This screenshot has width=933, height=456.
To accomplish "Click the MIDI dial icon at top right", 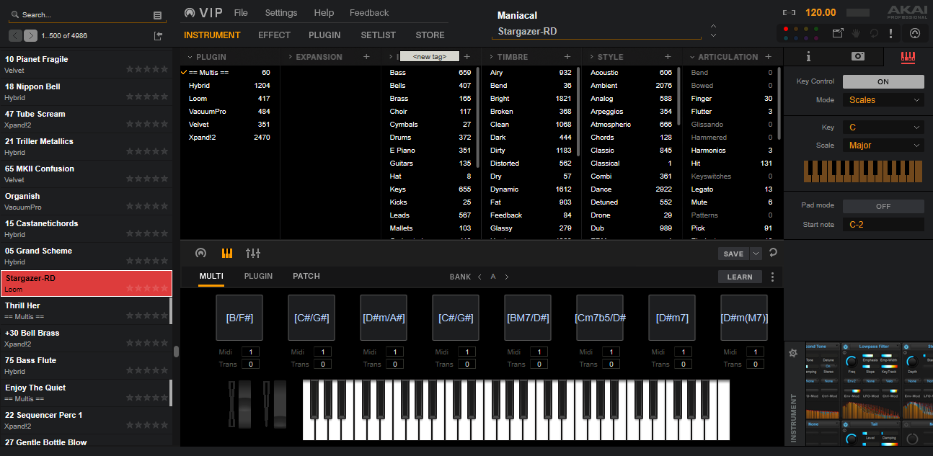I will [915, 33].
